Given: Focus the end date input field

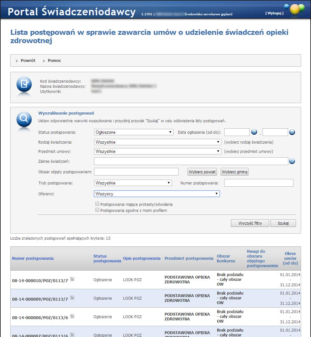Looking at the screenshot, I should pyautogui.click(x=275, y=132).
